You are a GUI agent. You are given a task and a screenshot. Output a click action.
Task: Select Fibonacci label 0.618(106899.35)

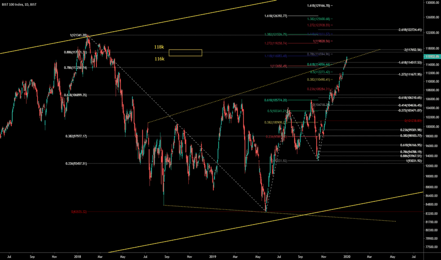click(x=75, y=95)
